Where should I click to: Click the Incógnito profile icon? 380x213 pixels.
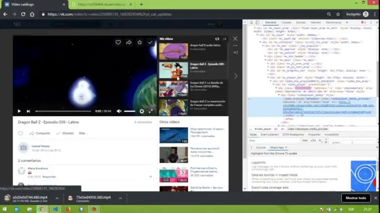point(366,14)
